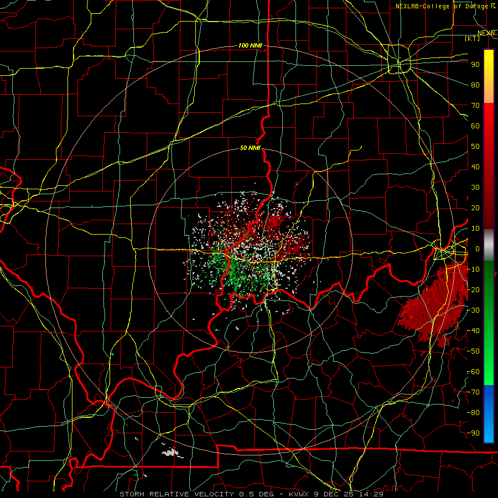This screenshot has height=498, width=498.
Task: Click the 0 legend value
Action: click(478, 249)
